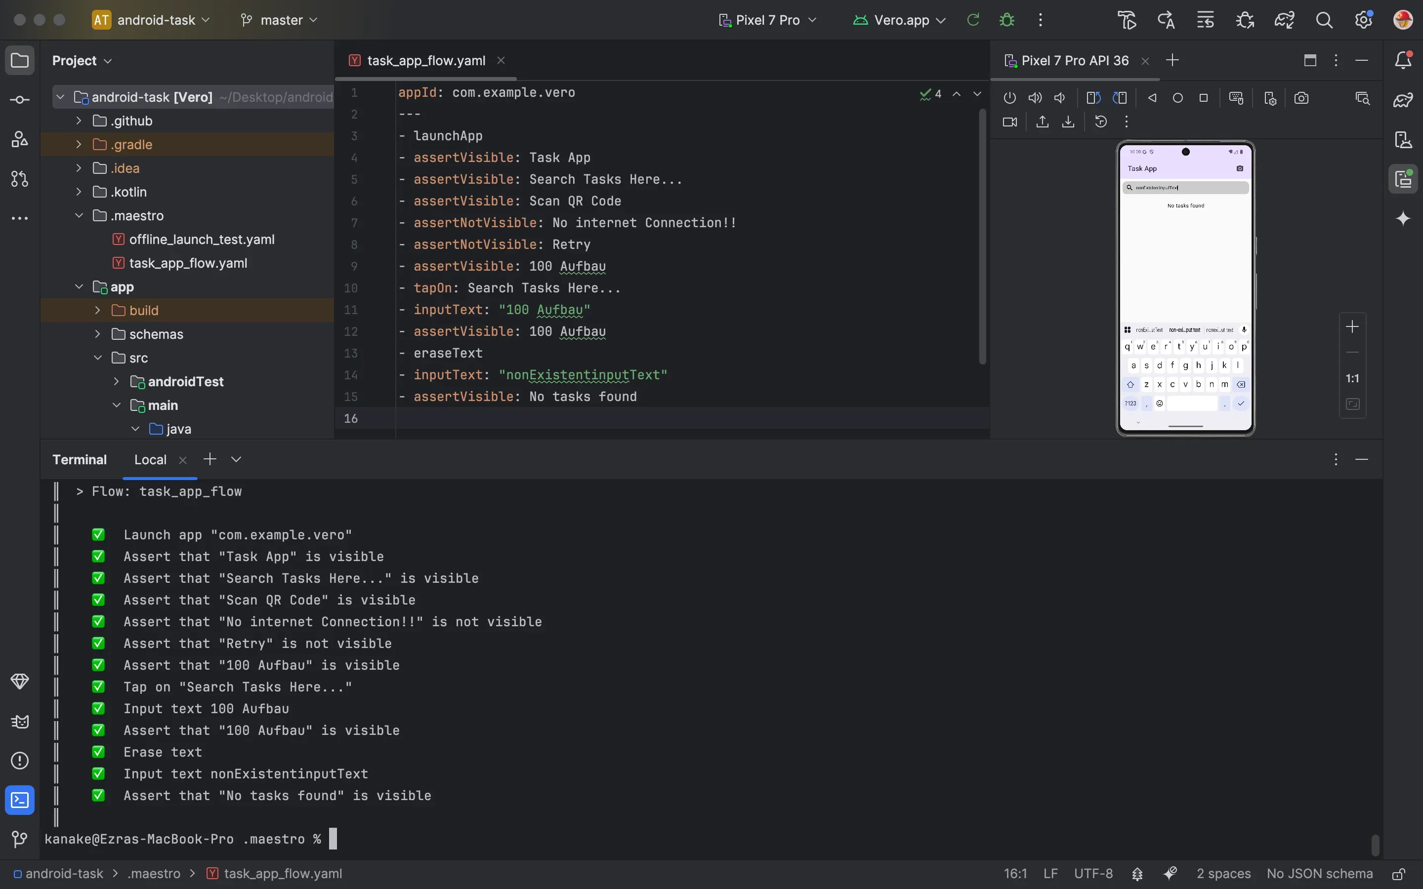Open offline_launch_test.yaml file

(201, 240)
